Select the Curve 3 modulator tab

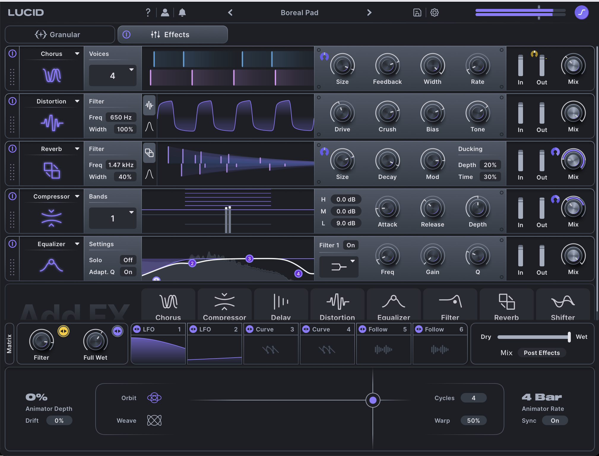tap(271, 329)
